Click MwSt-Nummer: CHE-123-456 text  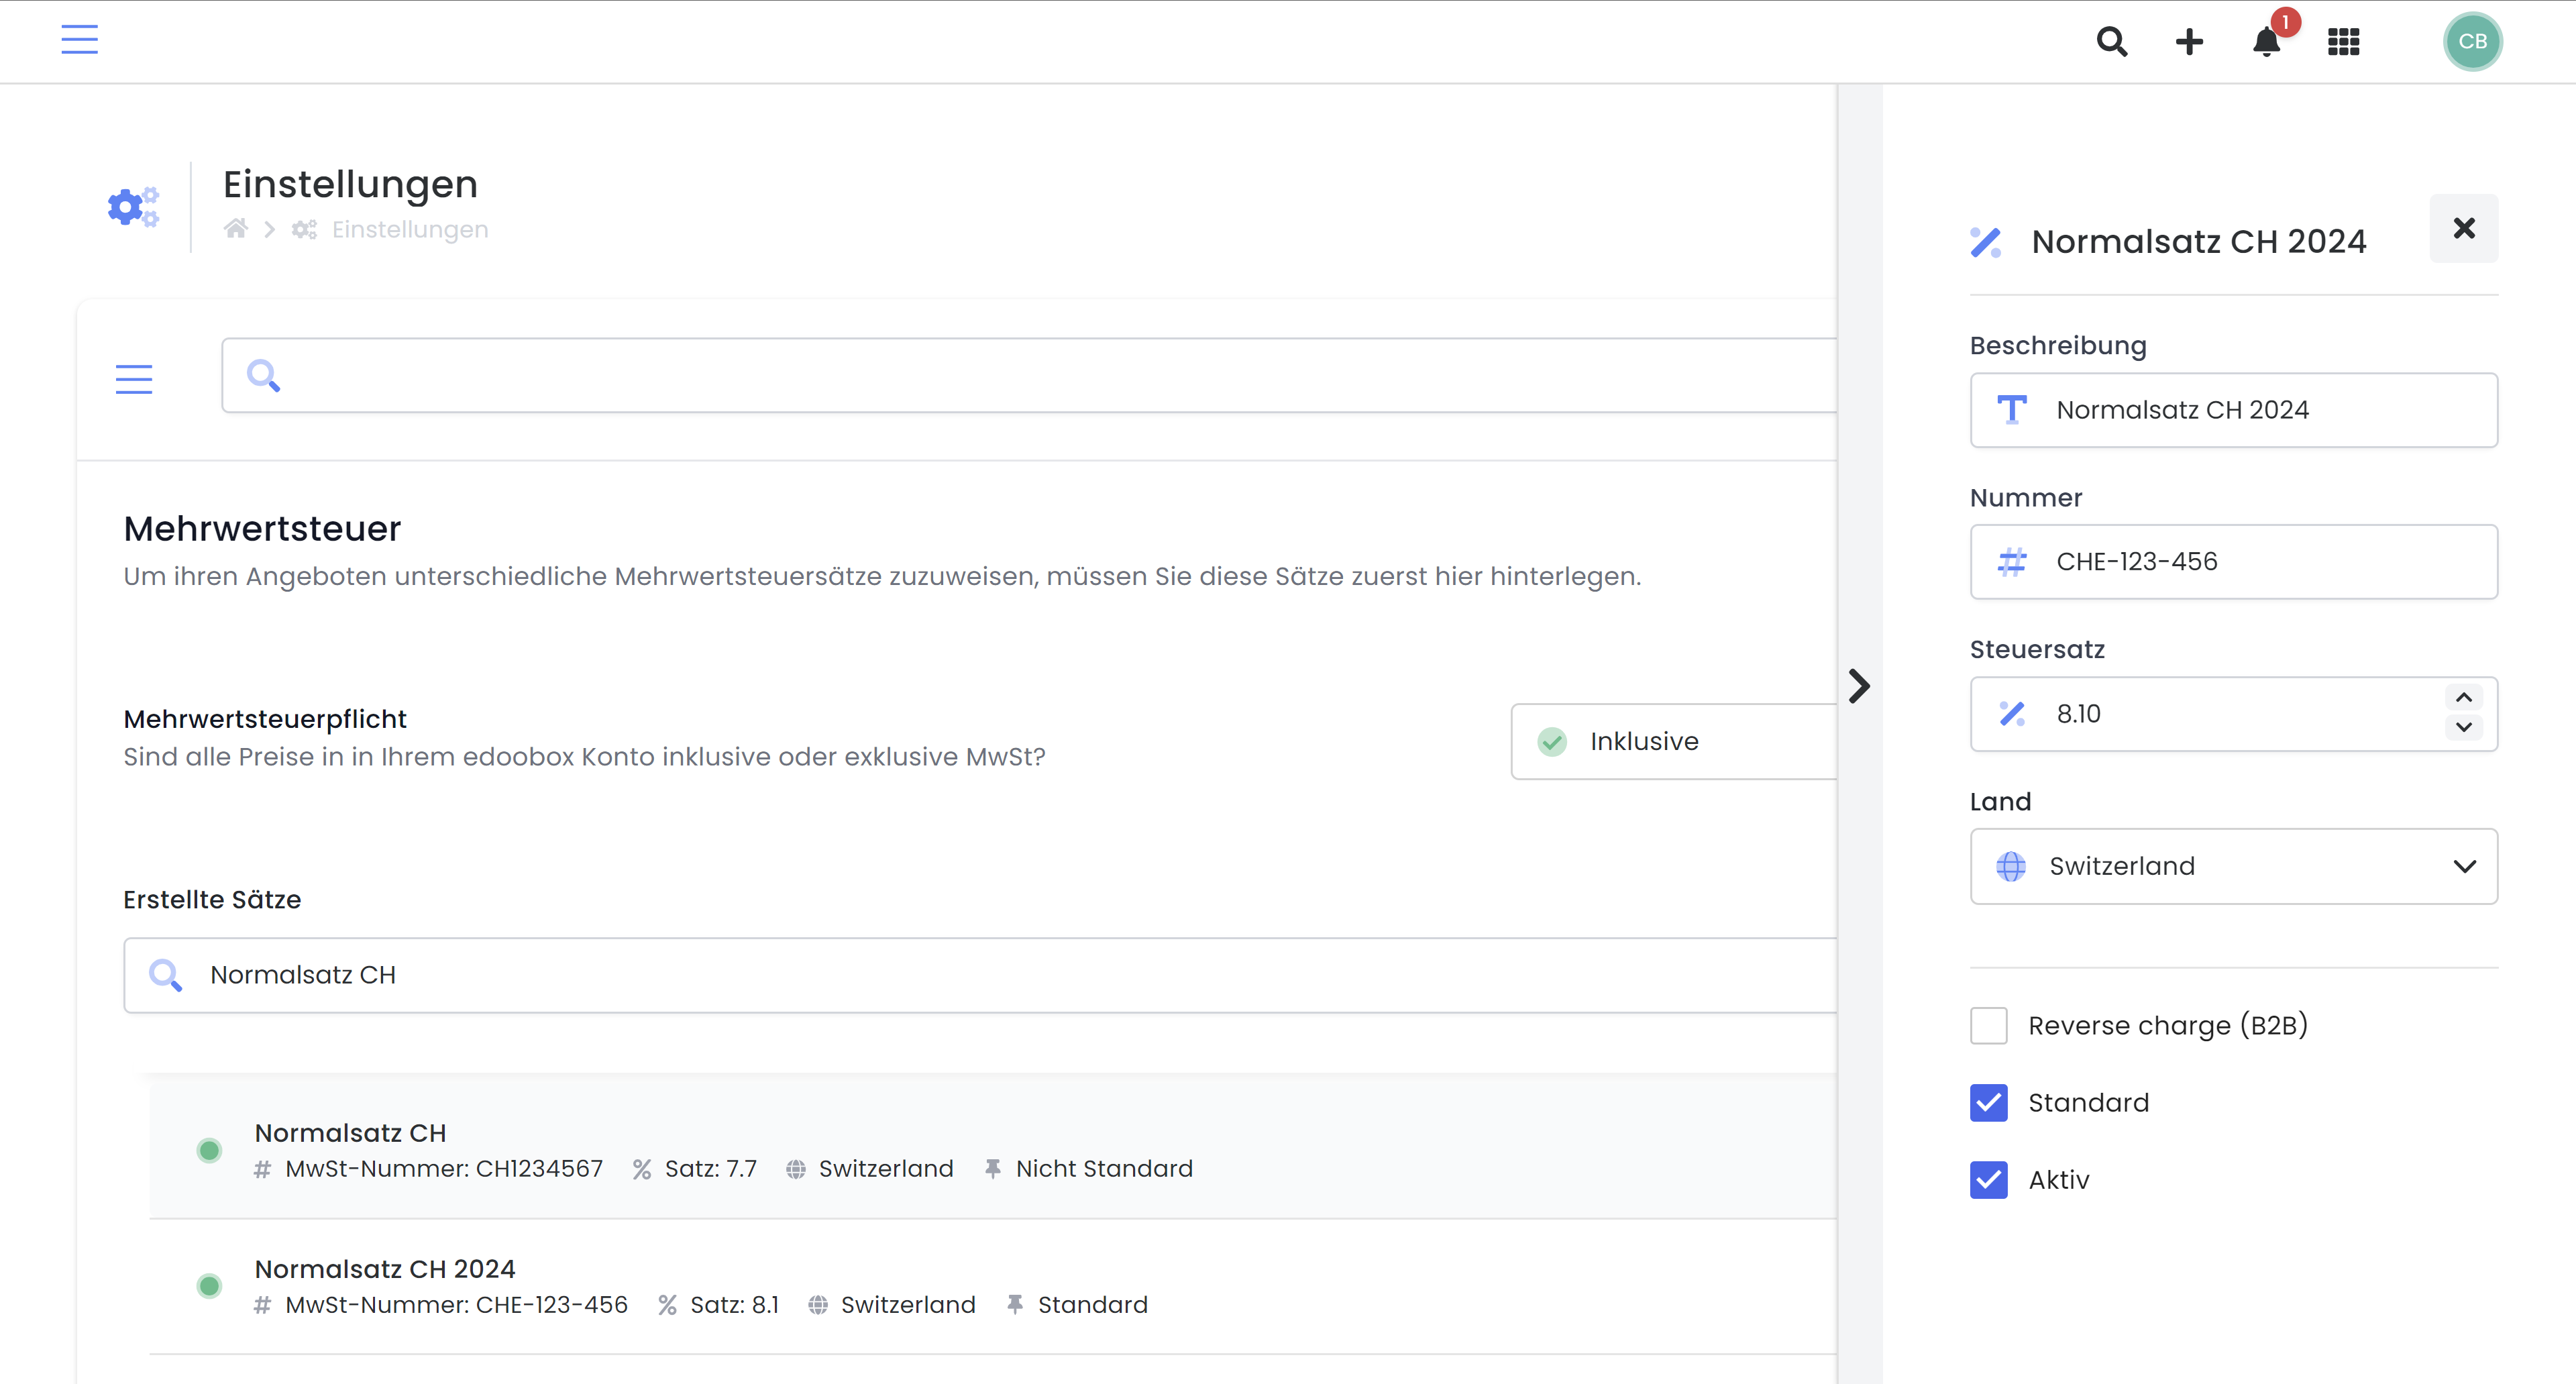(x=456, y=1305)
